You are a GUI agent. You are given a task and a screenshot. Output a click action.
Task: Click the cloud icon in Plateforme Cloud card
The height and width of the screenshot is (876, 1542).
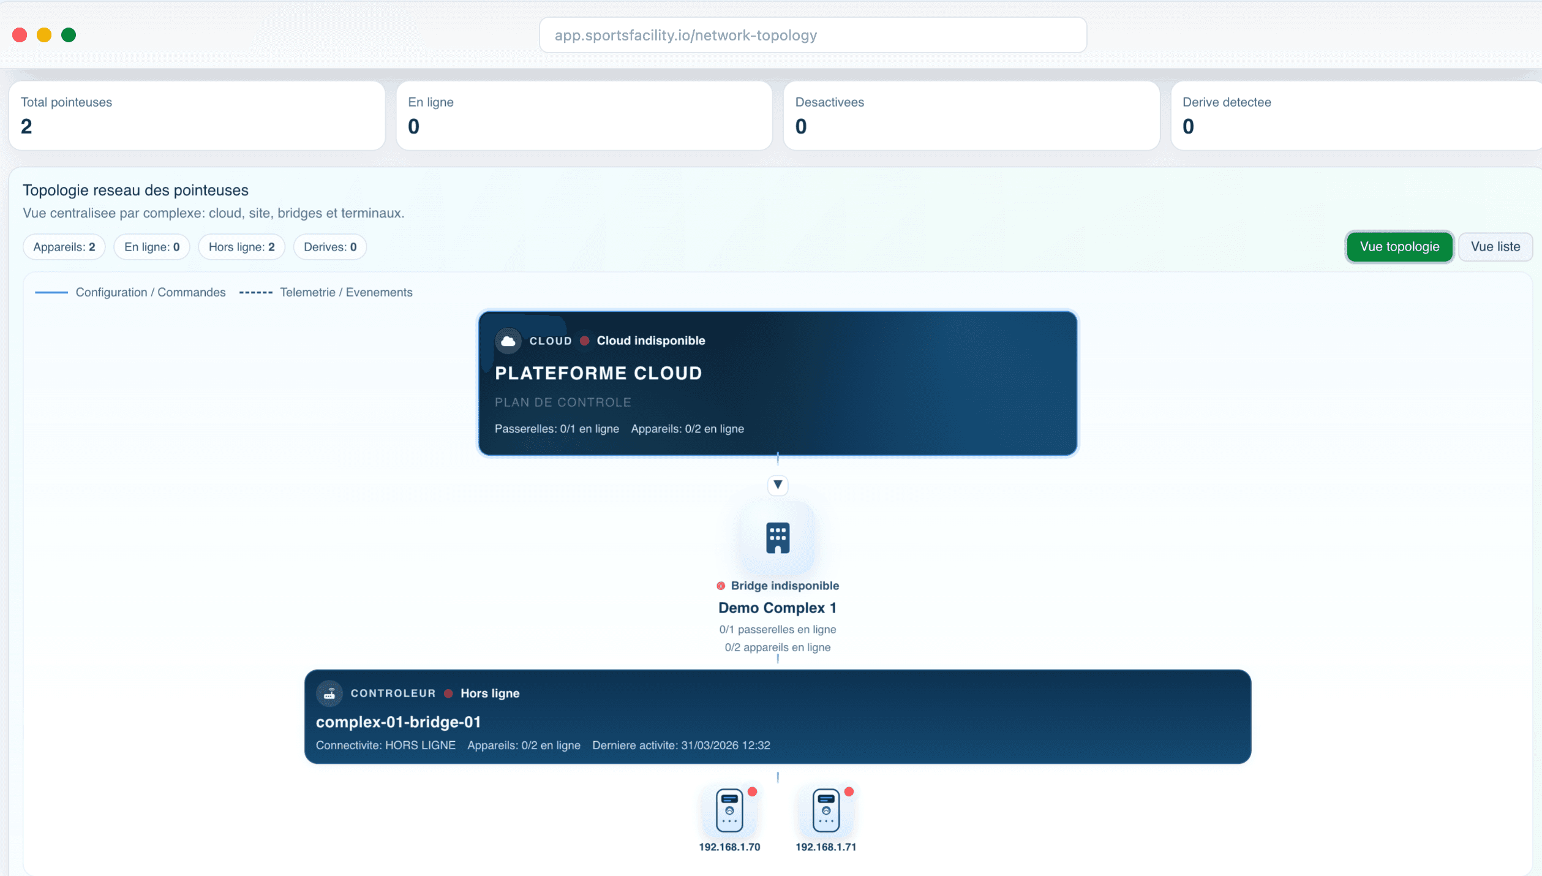(x=508, y=341)
